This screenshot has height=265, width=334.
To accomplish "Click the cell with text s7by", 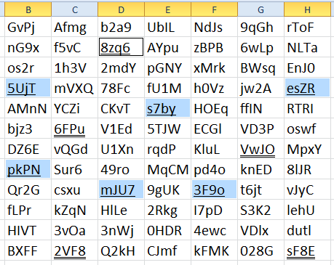I will 167,108.
